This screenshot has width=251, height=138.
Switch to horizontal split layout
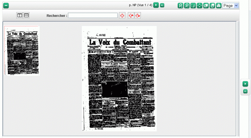coord(26,16)
